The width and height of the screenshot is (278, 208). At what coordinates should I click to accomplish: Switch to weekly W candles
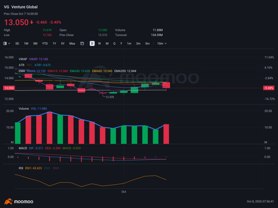point(100,44)
